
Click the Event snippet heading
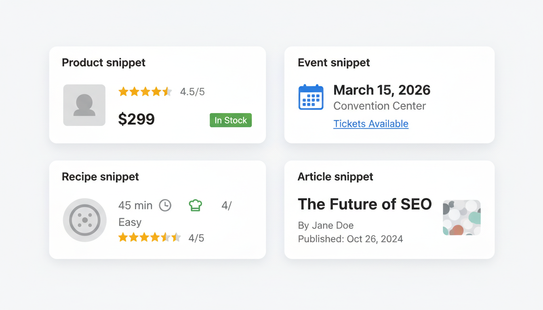tap(334, 63)
